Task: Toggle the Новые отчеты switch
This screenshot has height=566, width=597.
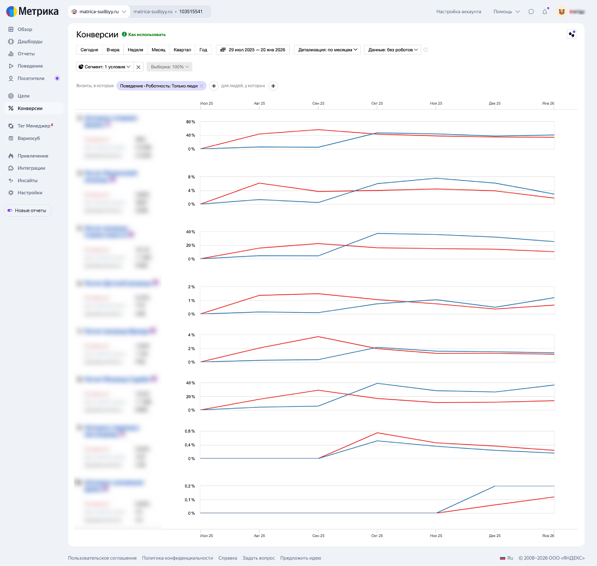Action: pyautogui.click(x=10, y=211)
